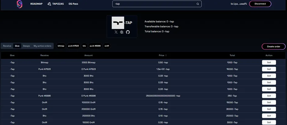The height and width of the screenshot is (125, 287).
Task: Switch to the Swaps tab
Action: pyautogui.click(x=26, y=46)
